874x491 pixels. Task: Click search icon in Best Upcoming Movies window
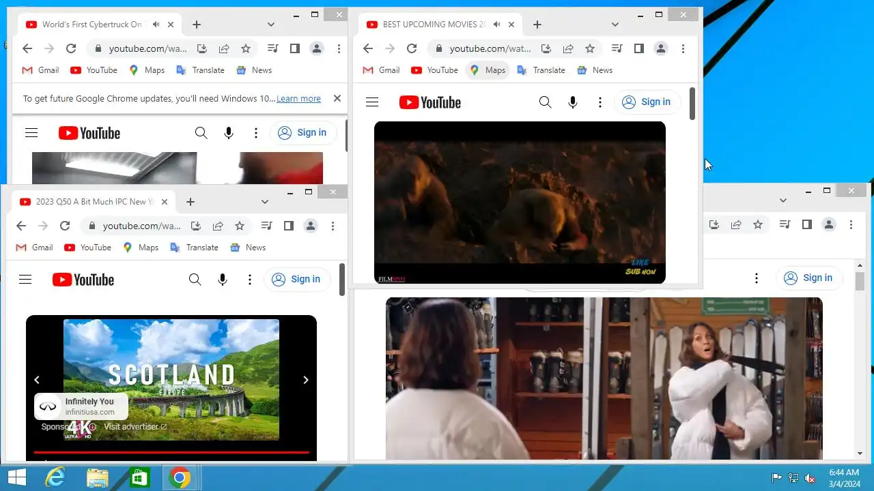tap(545, 102)
